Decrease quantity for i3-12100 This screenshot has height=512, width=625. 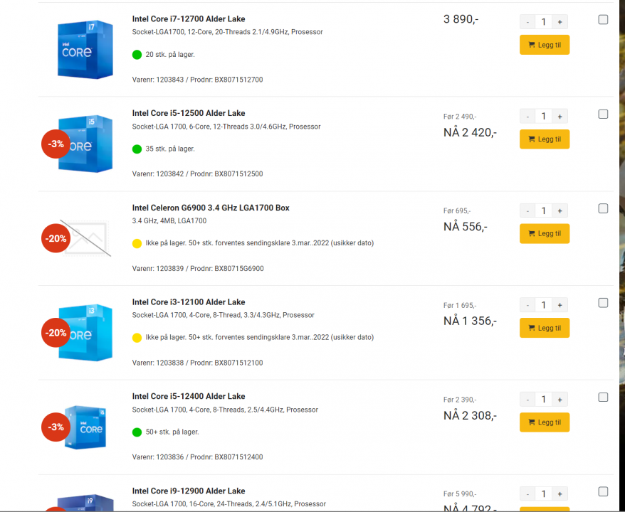tap(527, 304)
